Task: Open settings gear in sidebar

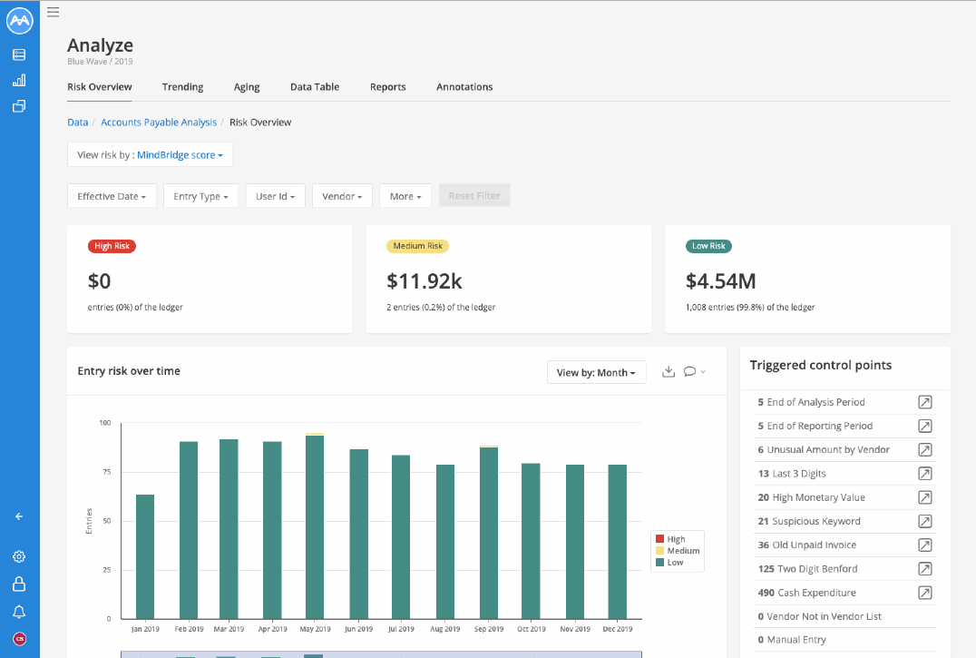Action: coord(19,556)
